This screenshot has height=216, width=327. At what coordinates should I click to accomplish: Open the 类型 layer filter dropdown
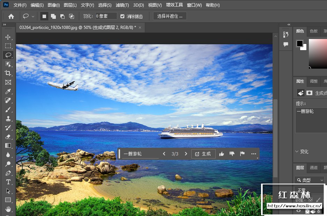point(310,180)
